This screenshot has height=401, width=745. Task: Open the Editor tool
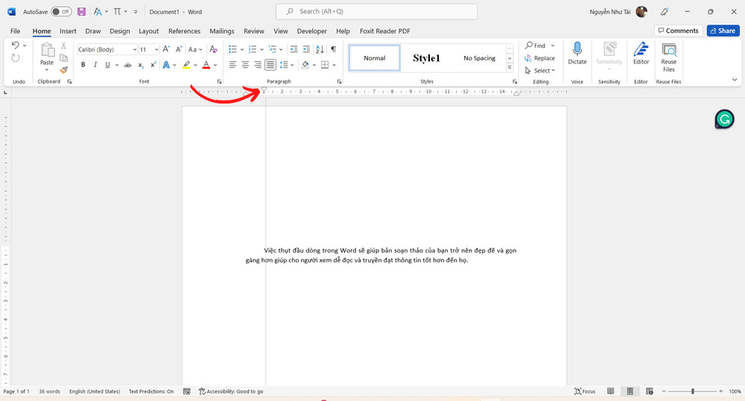pos(641,54)
